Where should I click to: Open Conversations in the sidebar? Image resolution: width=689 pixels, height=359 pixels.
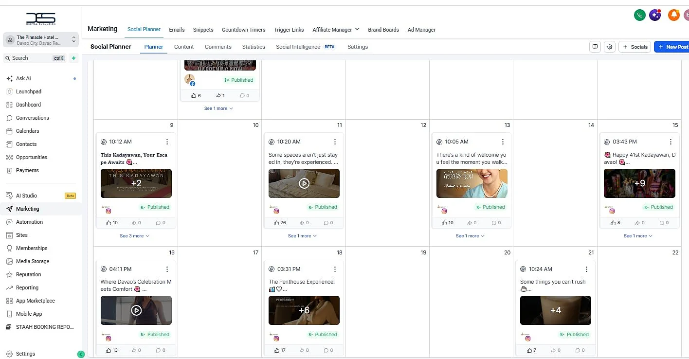point(32,118)
